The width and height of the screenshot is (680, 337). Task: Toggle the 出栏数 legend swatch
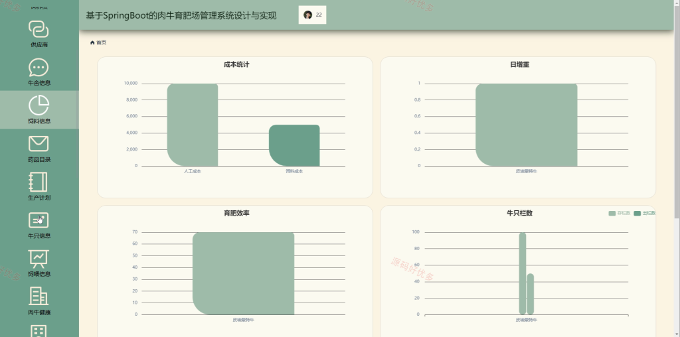(637, 213)
